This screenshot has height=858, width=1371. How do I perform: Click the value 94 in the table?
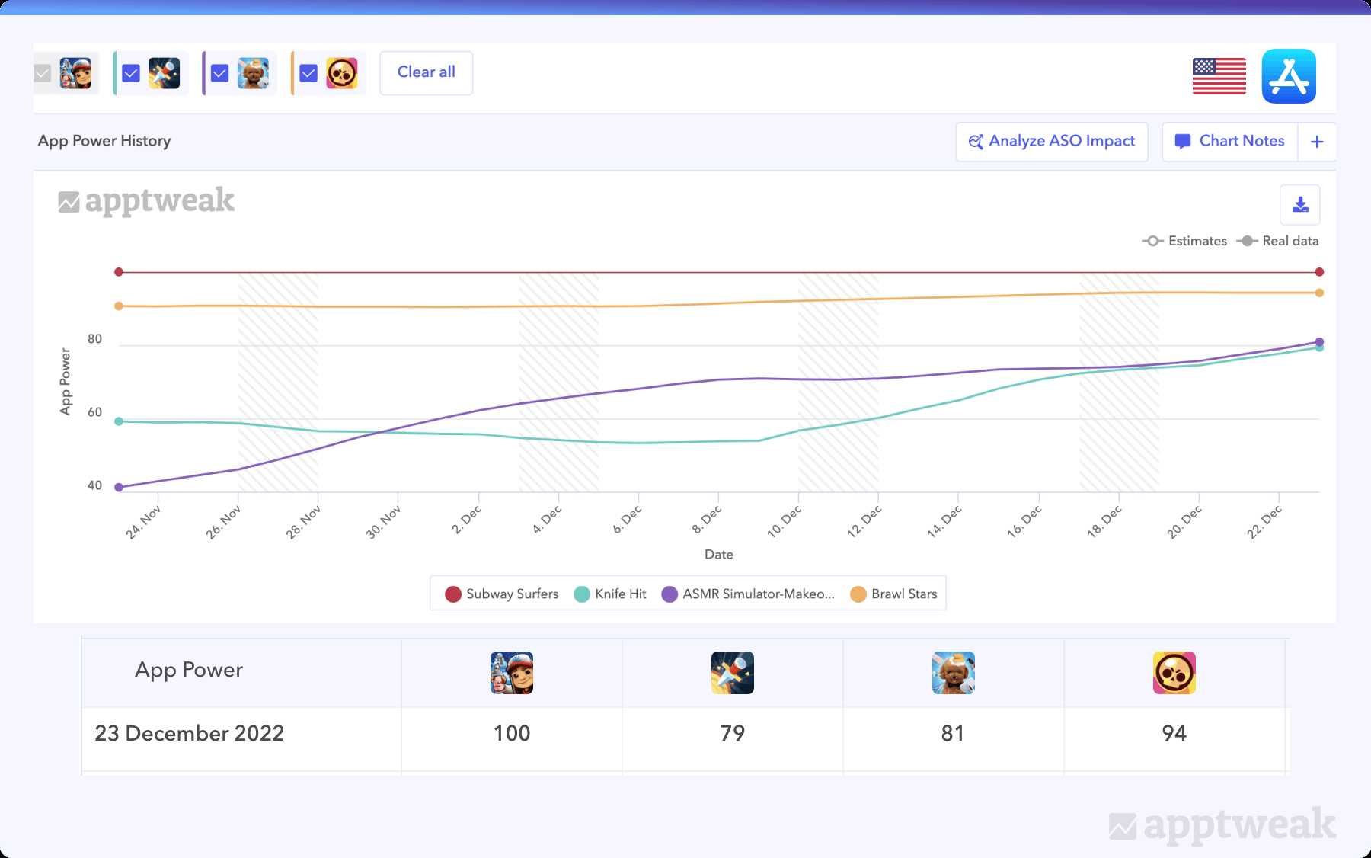(x=1174, y=733)
